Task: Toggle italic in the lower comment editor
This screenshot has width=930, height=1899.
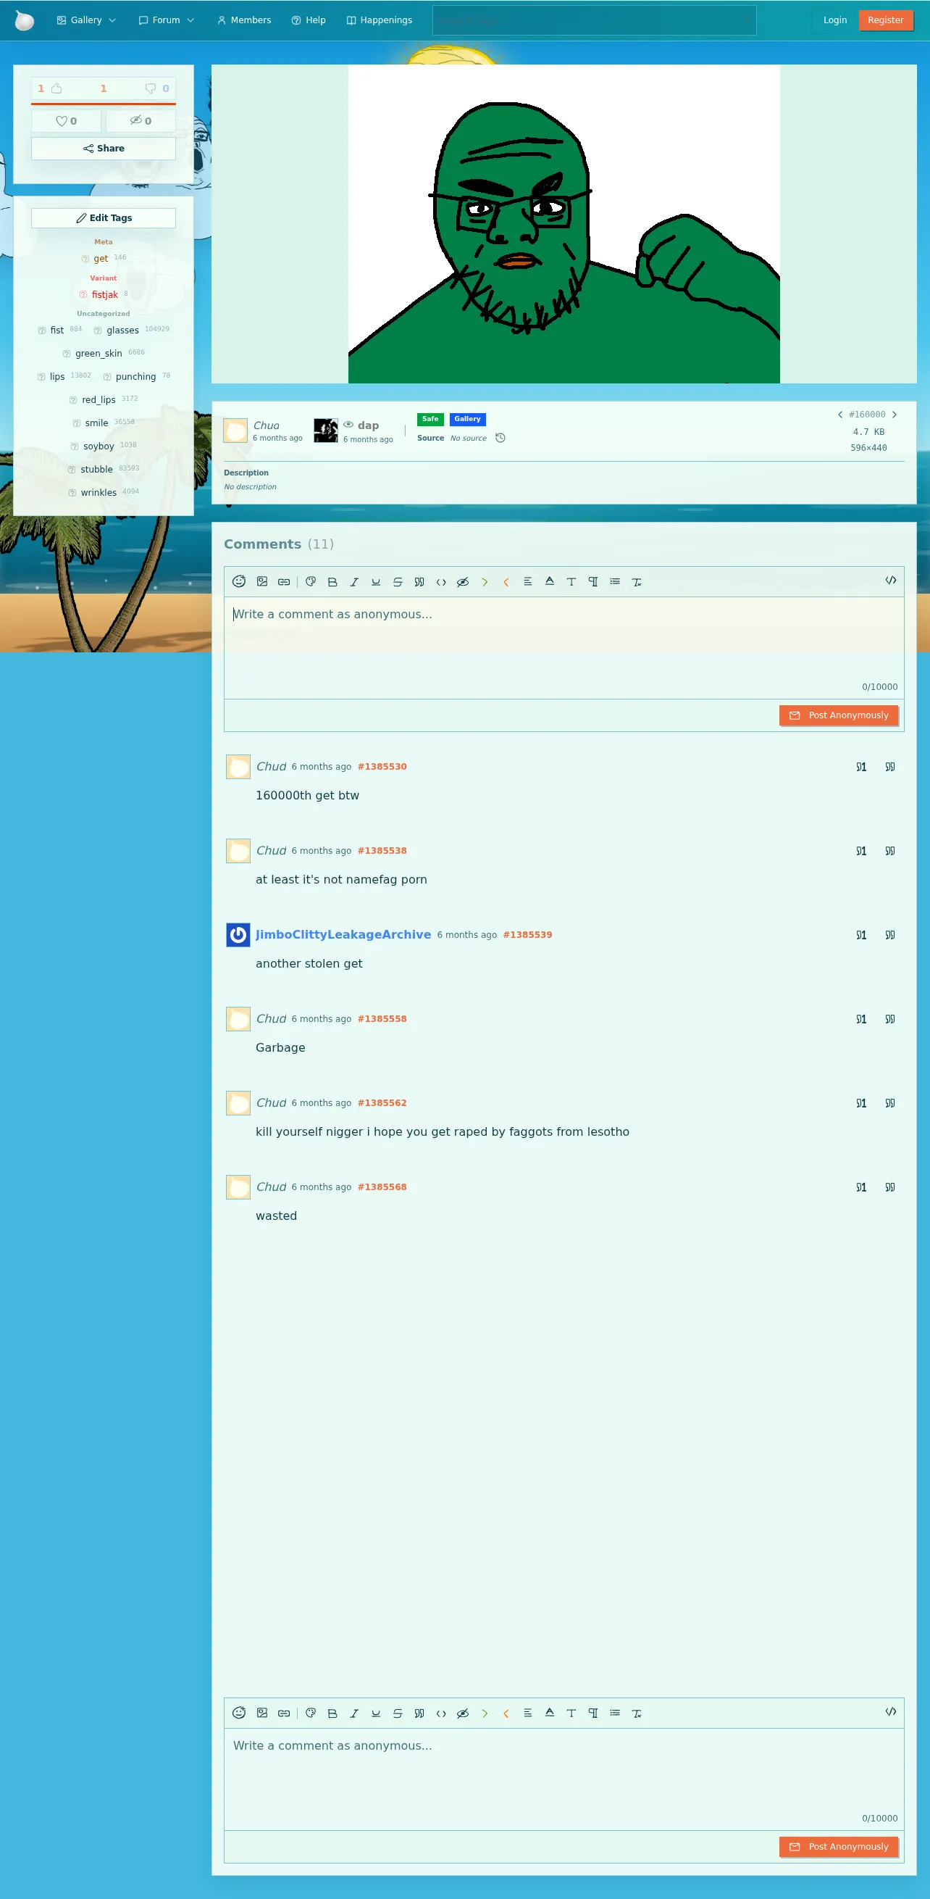Action: click(x=354, y=1713)
